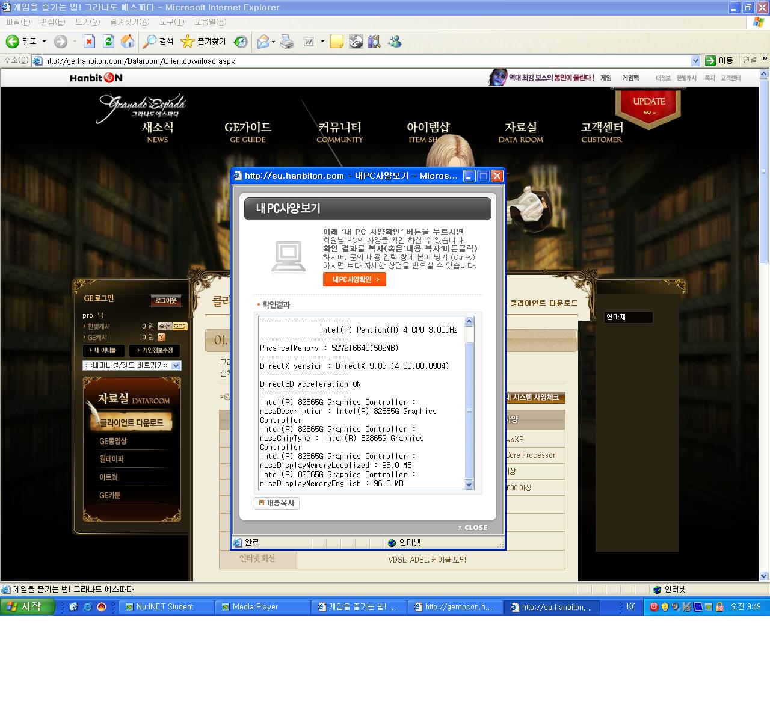Open the 개인정보수정 button

pyautogui.click(x=155, y=350)
